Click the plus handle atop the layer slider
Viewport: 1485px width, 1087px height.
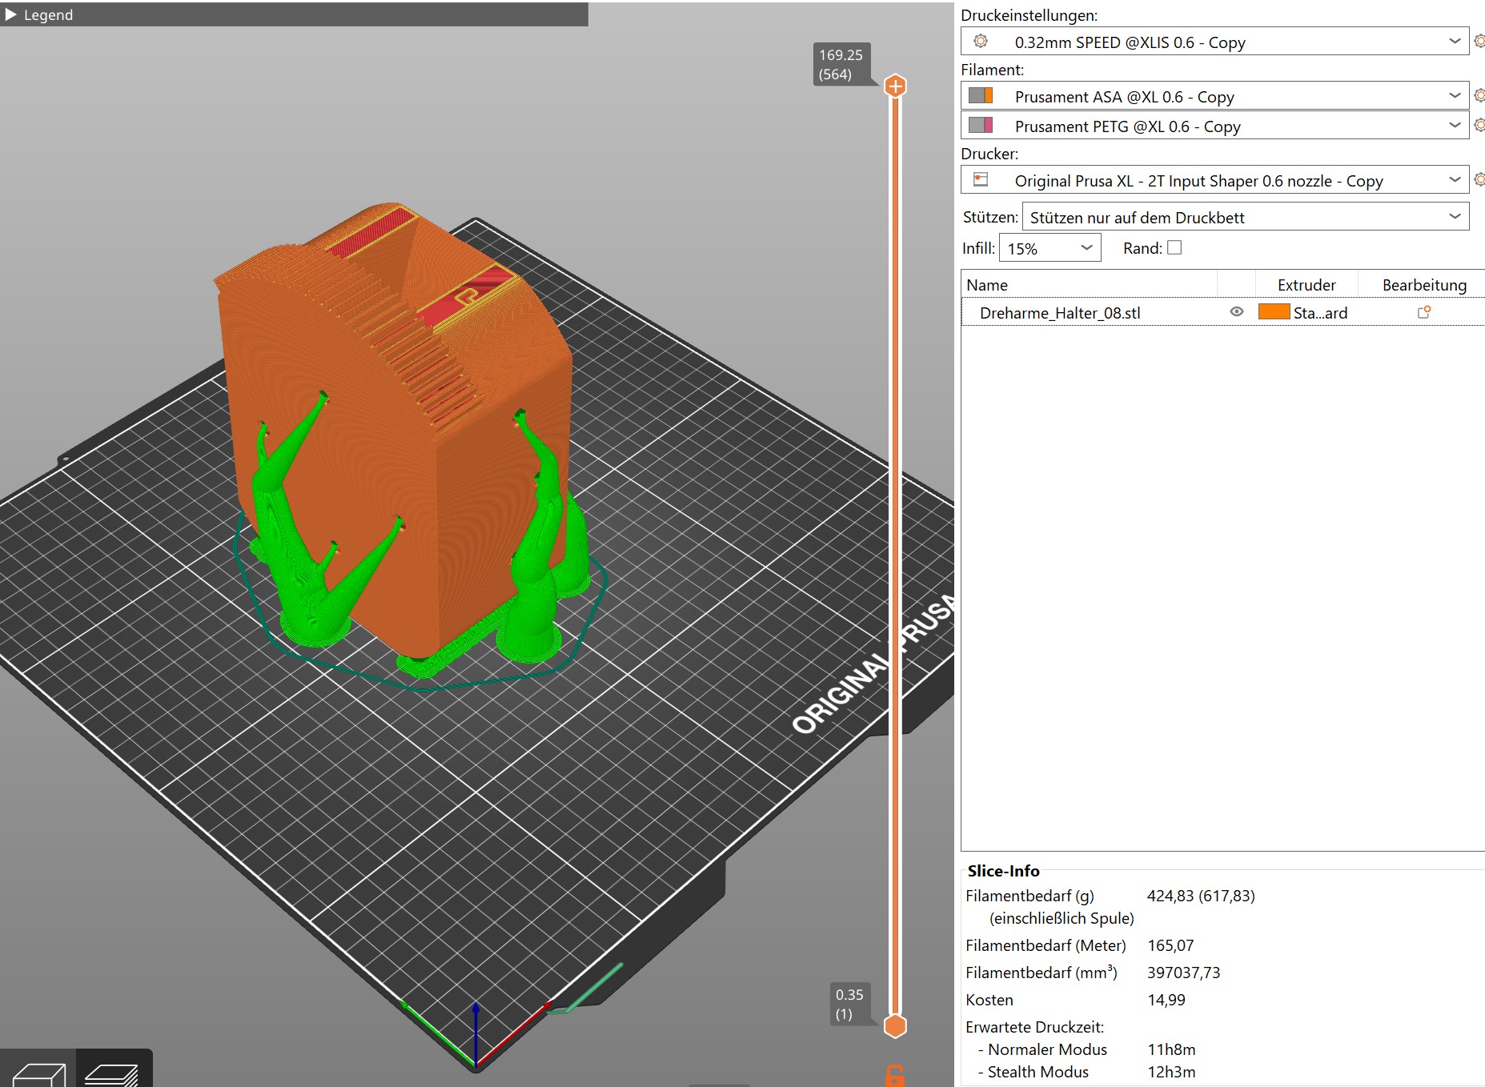895,86
